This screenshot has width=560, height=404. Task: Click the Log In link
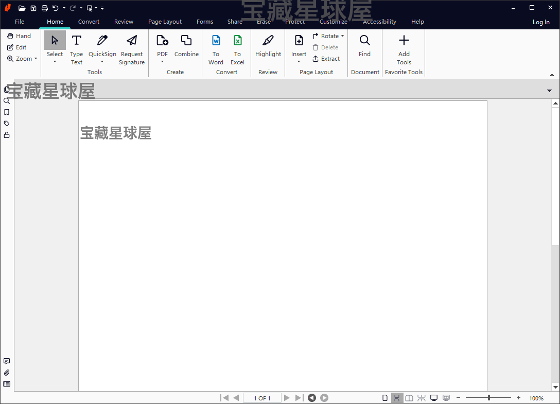[541, 22]
